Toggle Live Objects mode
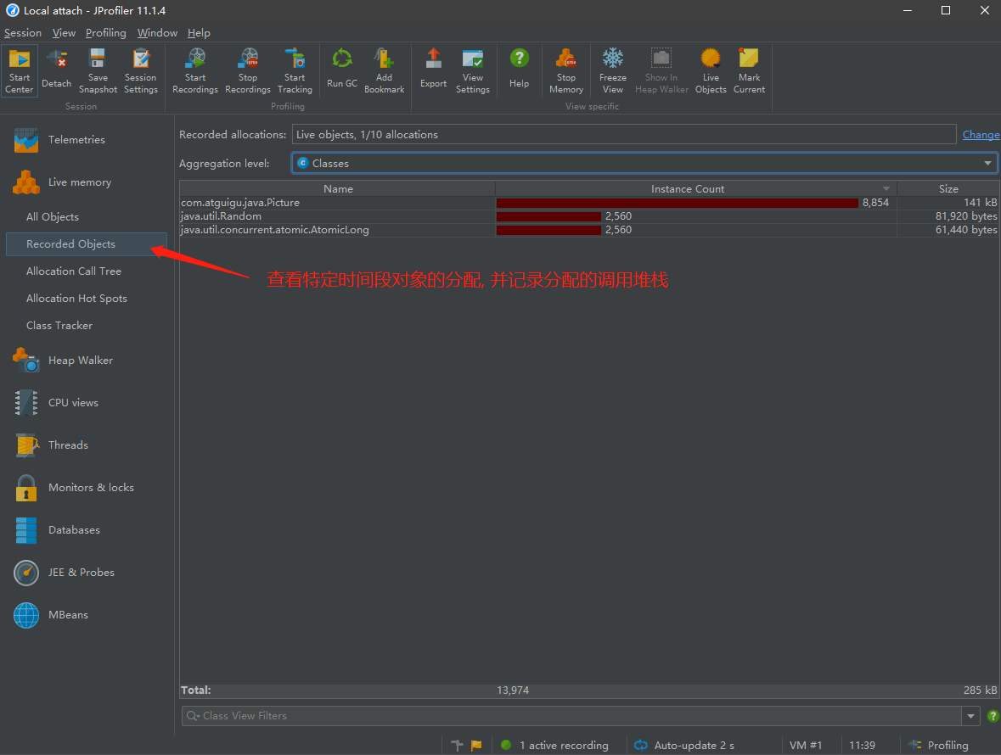 710,68
